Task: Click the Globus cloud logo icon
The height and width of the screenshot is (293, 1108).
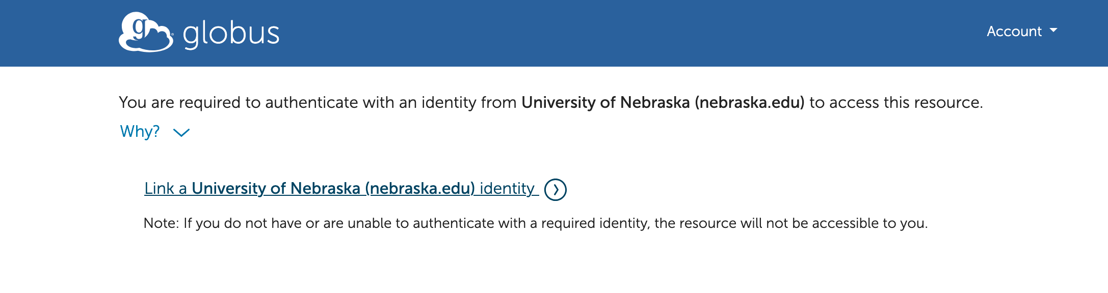Action: coord(146,32)
